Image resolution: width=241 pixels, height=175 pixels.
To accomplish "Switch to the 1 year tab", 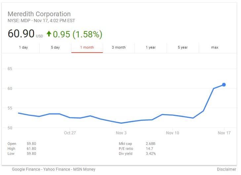I will (151, 47).
